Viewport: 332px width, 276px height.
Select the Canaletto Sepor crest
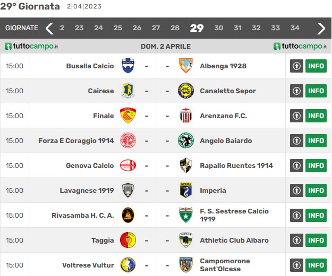[186, 91]
